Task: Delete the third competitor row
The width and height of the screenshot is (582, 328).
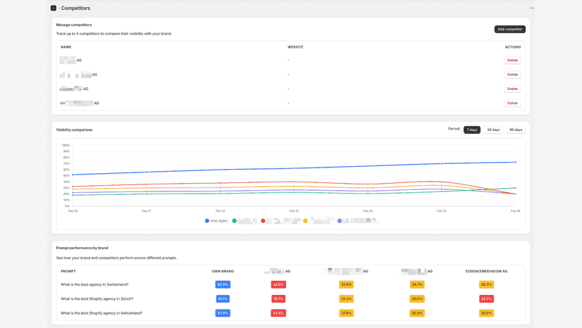Action: point(512,89)
